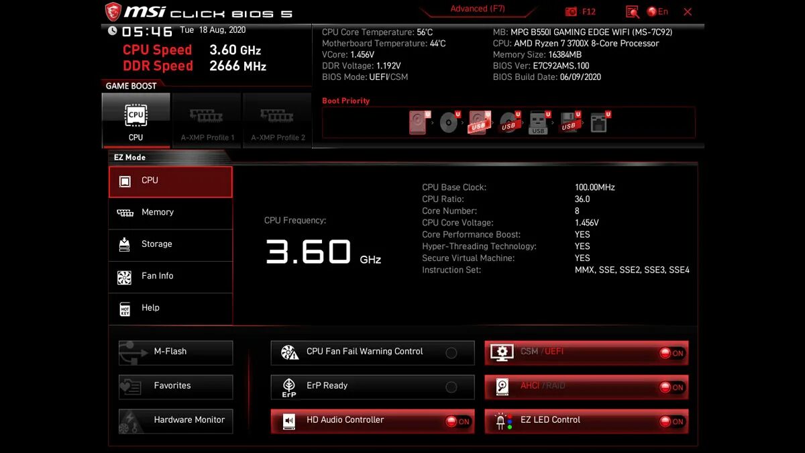Toggle CPU Fan Fail Warning Control
Viewport: 805px width, 453px height.
coord(451,352)
